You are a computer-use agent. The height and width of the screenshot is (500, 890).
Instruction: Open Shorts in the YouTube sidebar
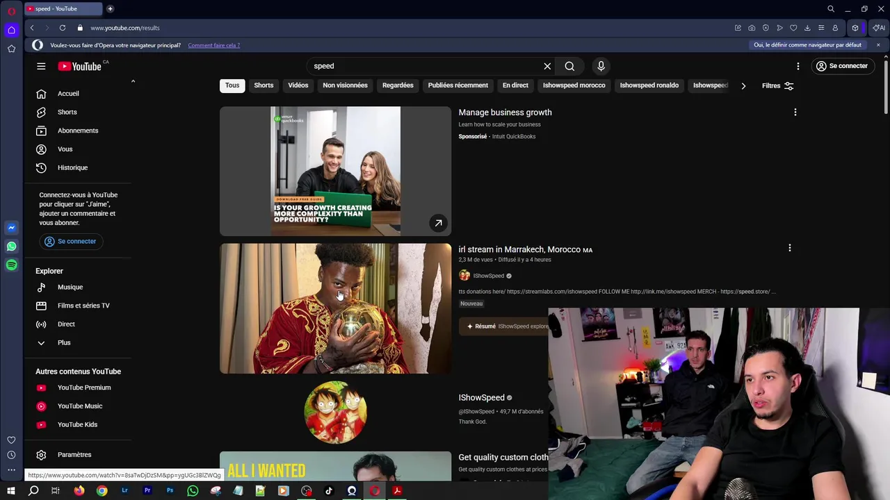coord(67,112)
